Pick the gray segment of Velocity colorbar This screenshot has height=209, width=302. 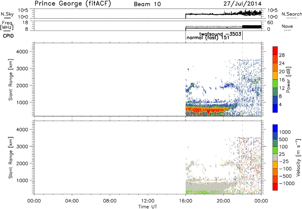(275, 157)
